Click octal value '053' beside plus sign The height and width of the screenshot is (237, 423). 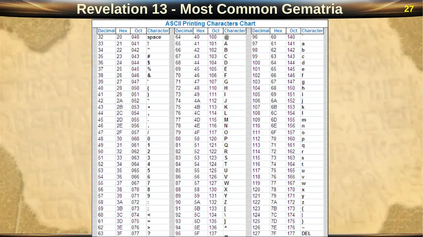[135, 107]
